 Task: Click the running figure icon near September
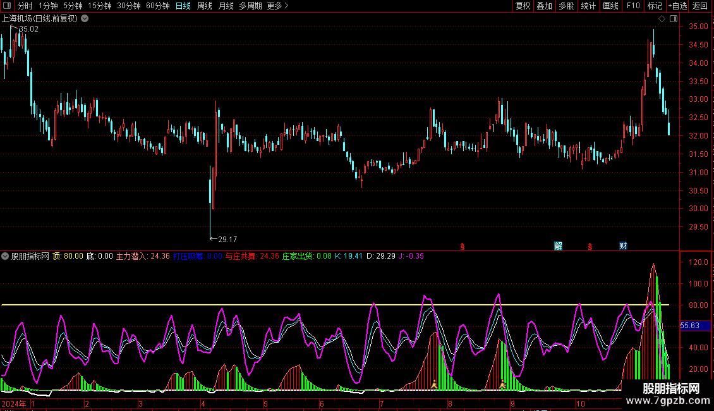pyautogui.click(x=502, y=384)
